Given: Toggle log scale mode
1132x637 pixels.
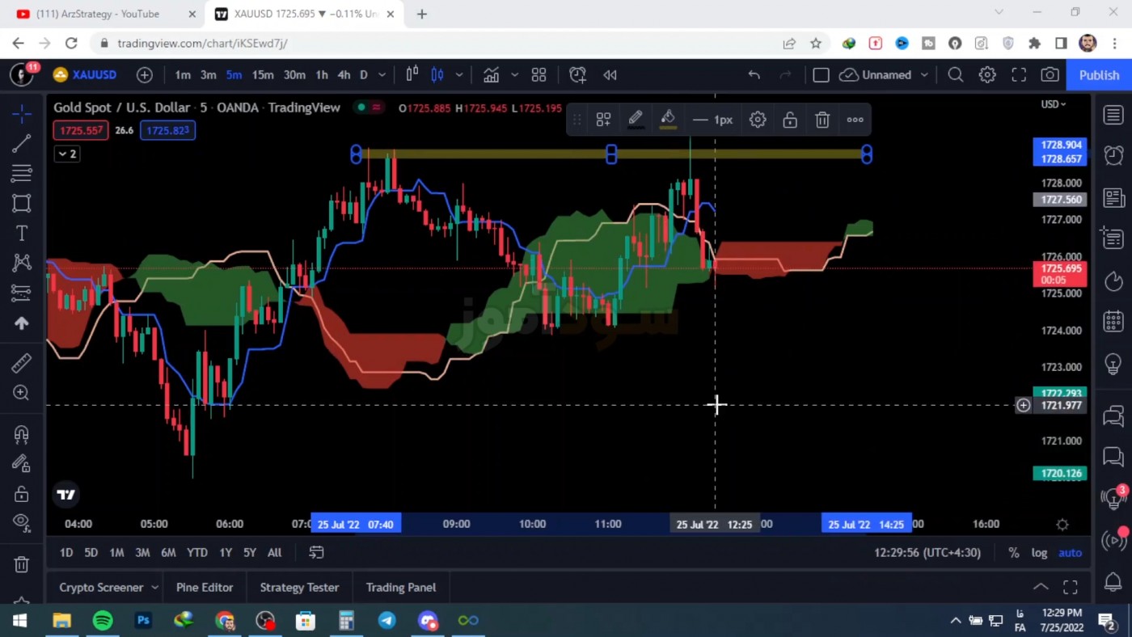Looking at the screenshot, I should point(1039,553).
